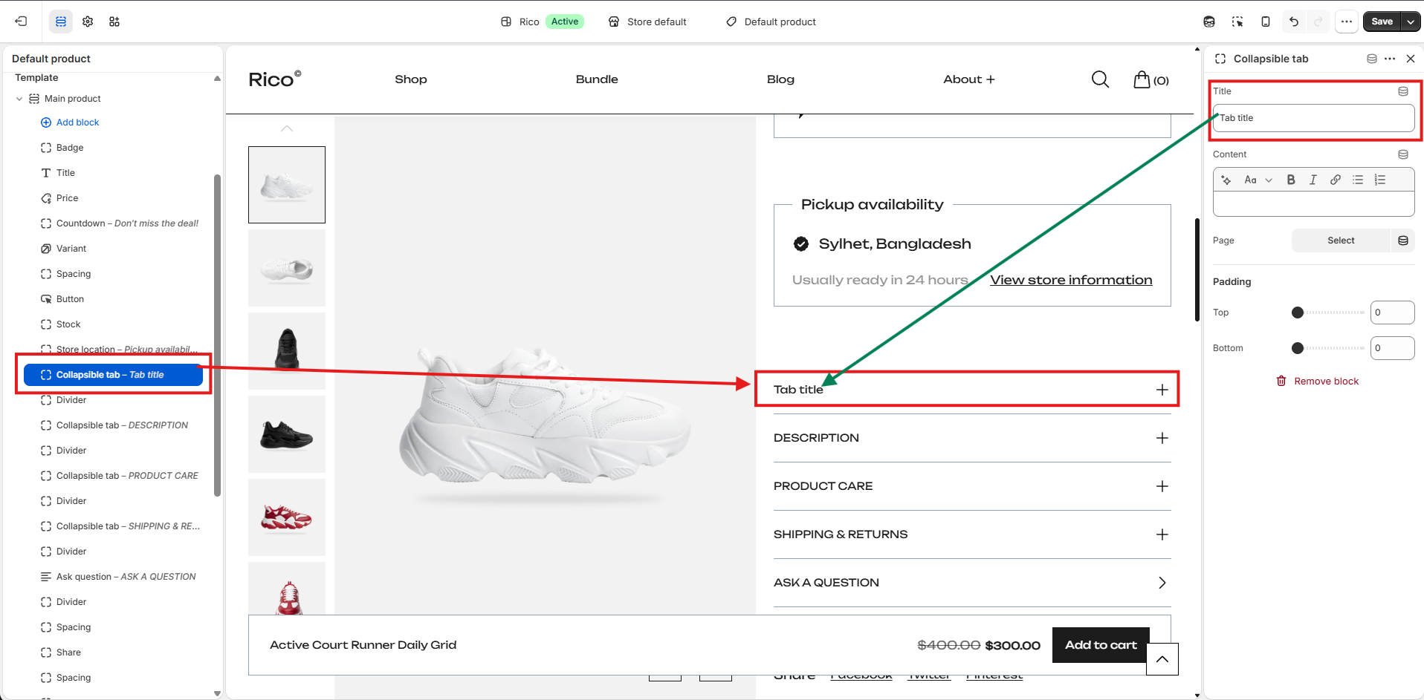Expand the DESCRIPTION collapsible tab
This screenshot has height=700, width=1424.
[x=1162, y=438]
